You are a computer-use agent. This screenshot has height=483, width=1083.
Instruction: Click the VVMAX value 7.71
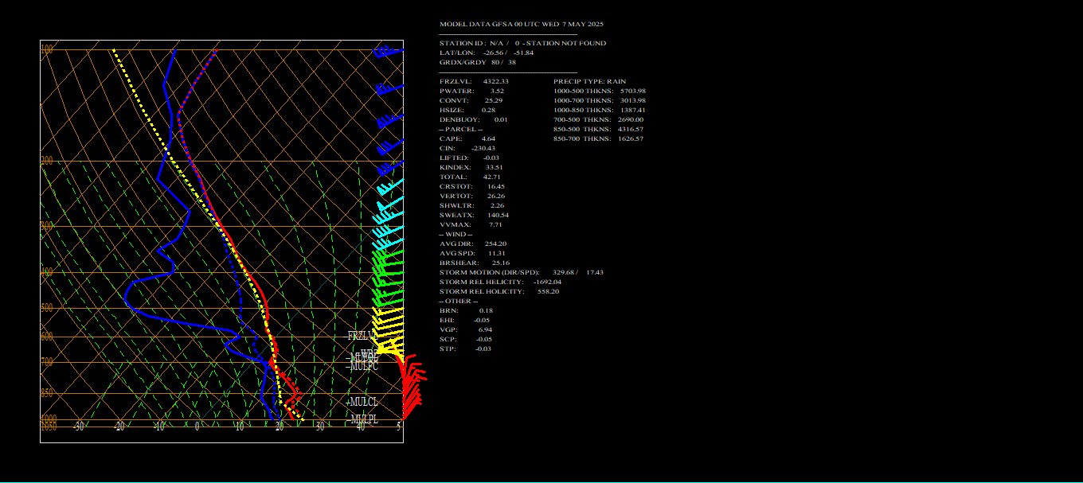pyautogui.click(x=496, y=224)
